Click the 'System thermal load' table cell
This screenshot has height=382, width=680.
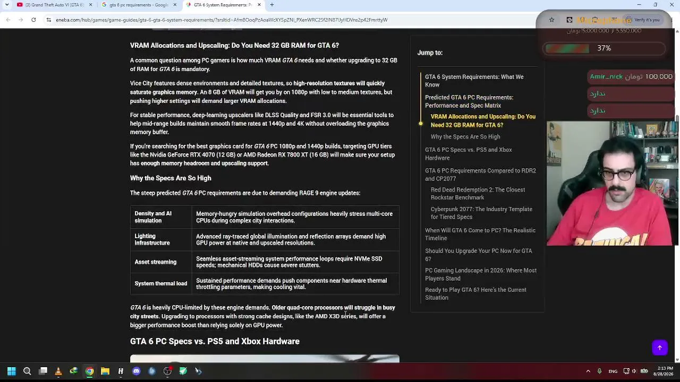(x=161, y=284)
